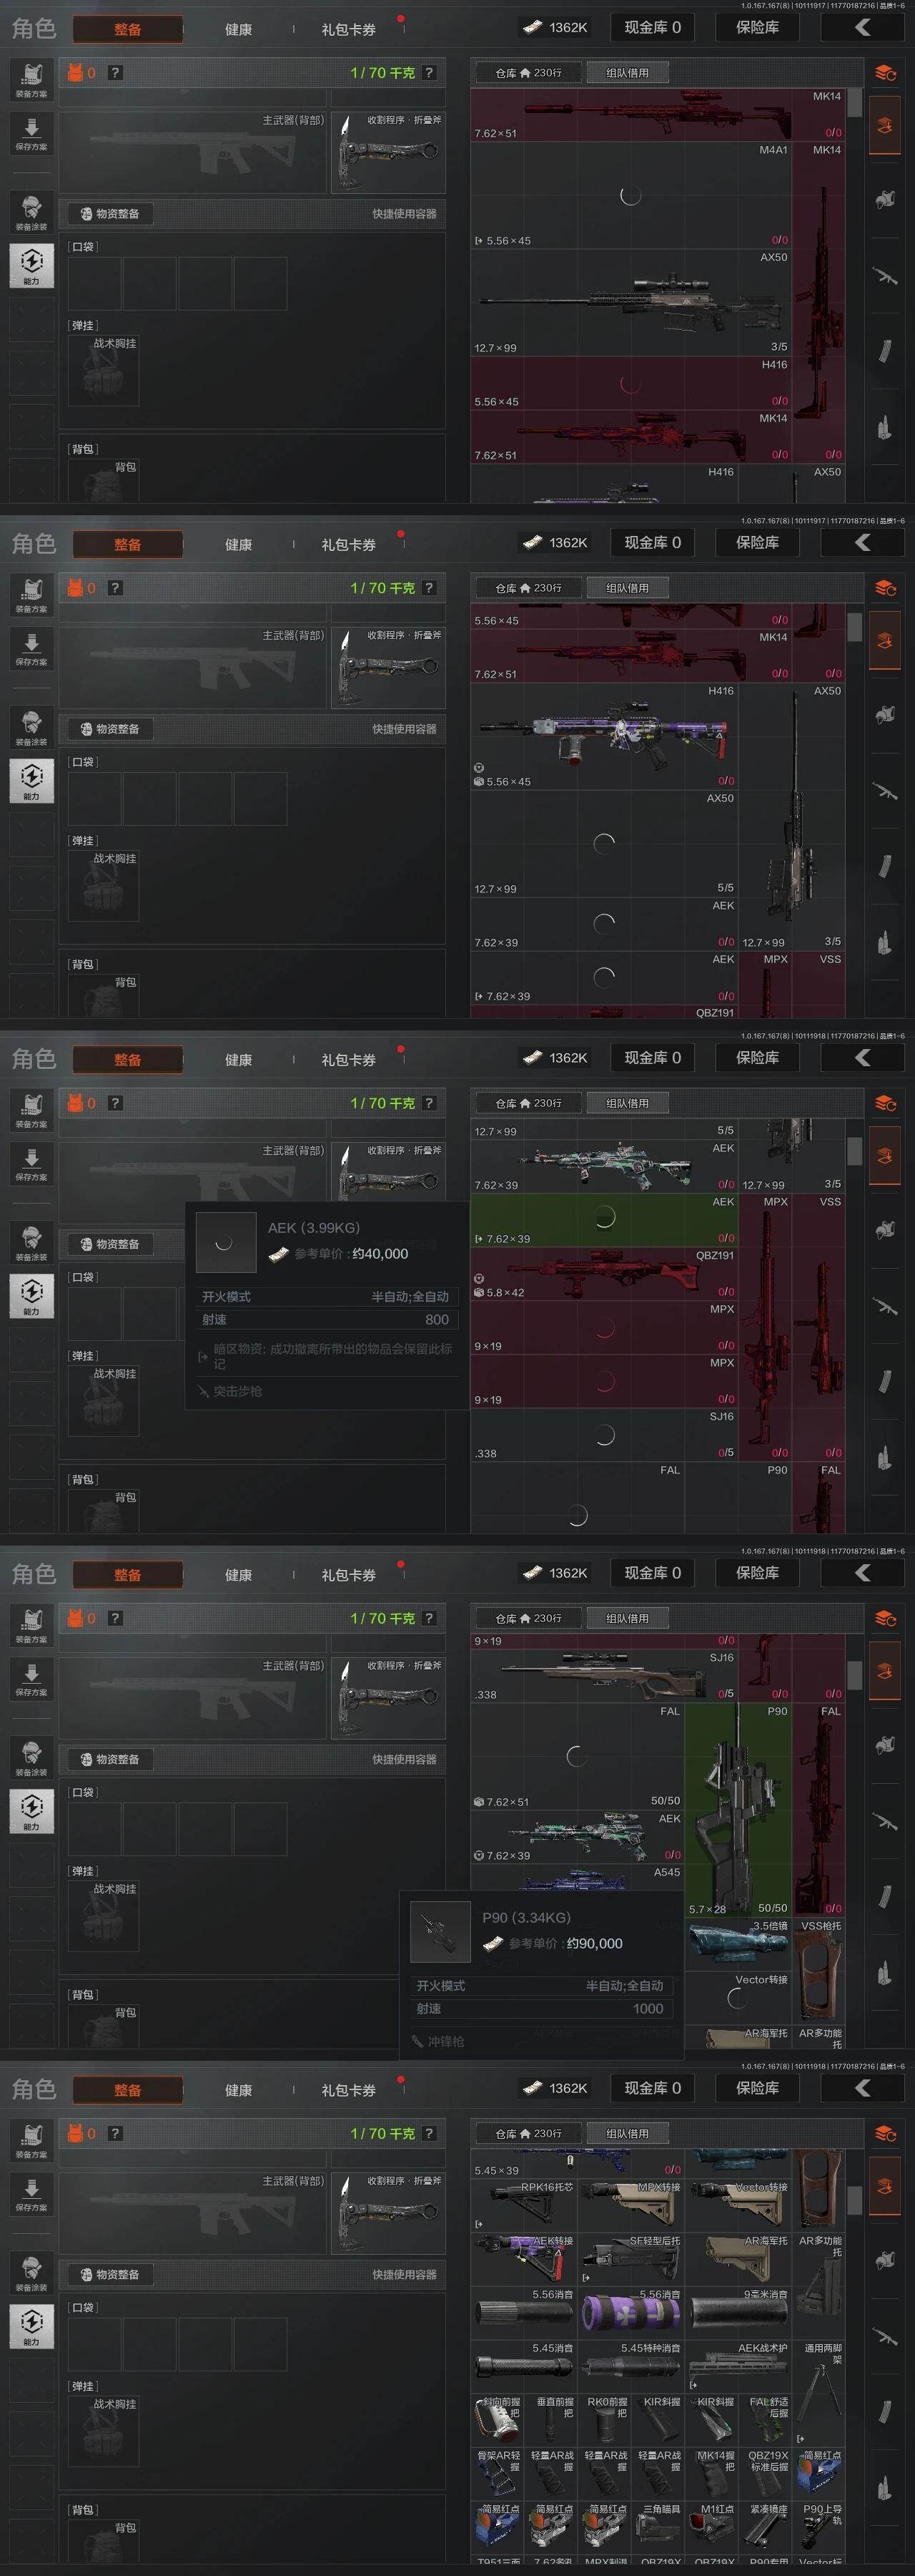
Task: Select the M1红点 red dot sight
Action: [x=712, y=2528]
